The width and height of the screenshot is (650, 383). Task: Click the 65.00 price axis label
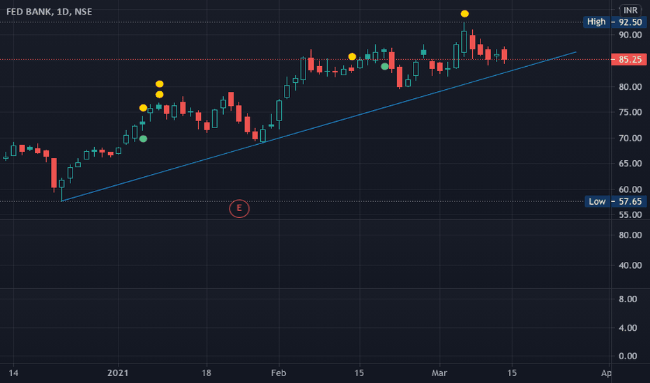[x=630, y=164]
